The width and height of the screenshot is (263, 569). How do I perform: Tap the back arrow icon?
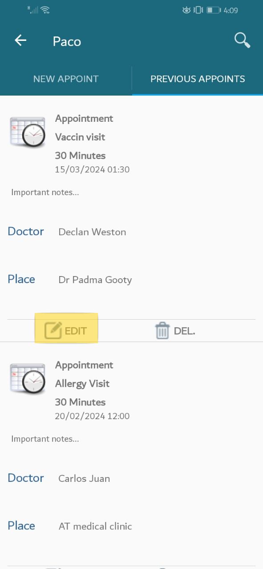coord(20,40)
